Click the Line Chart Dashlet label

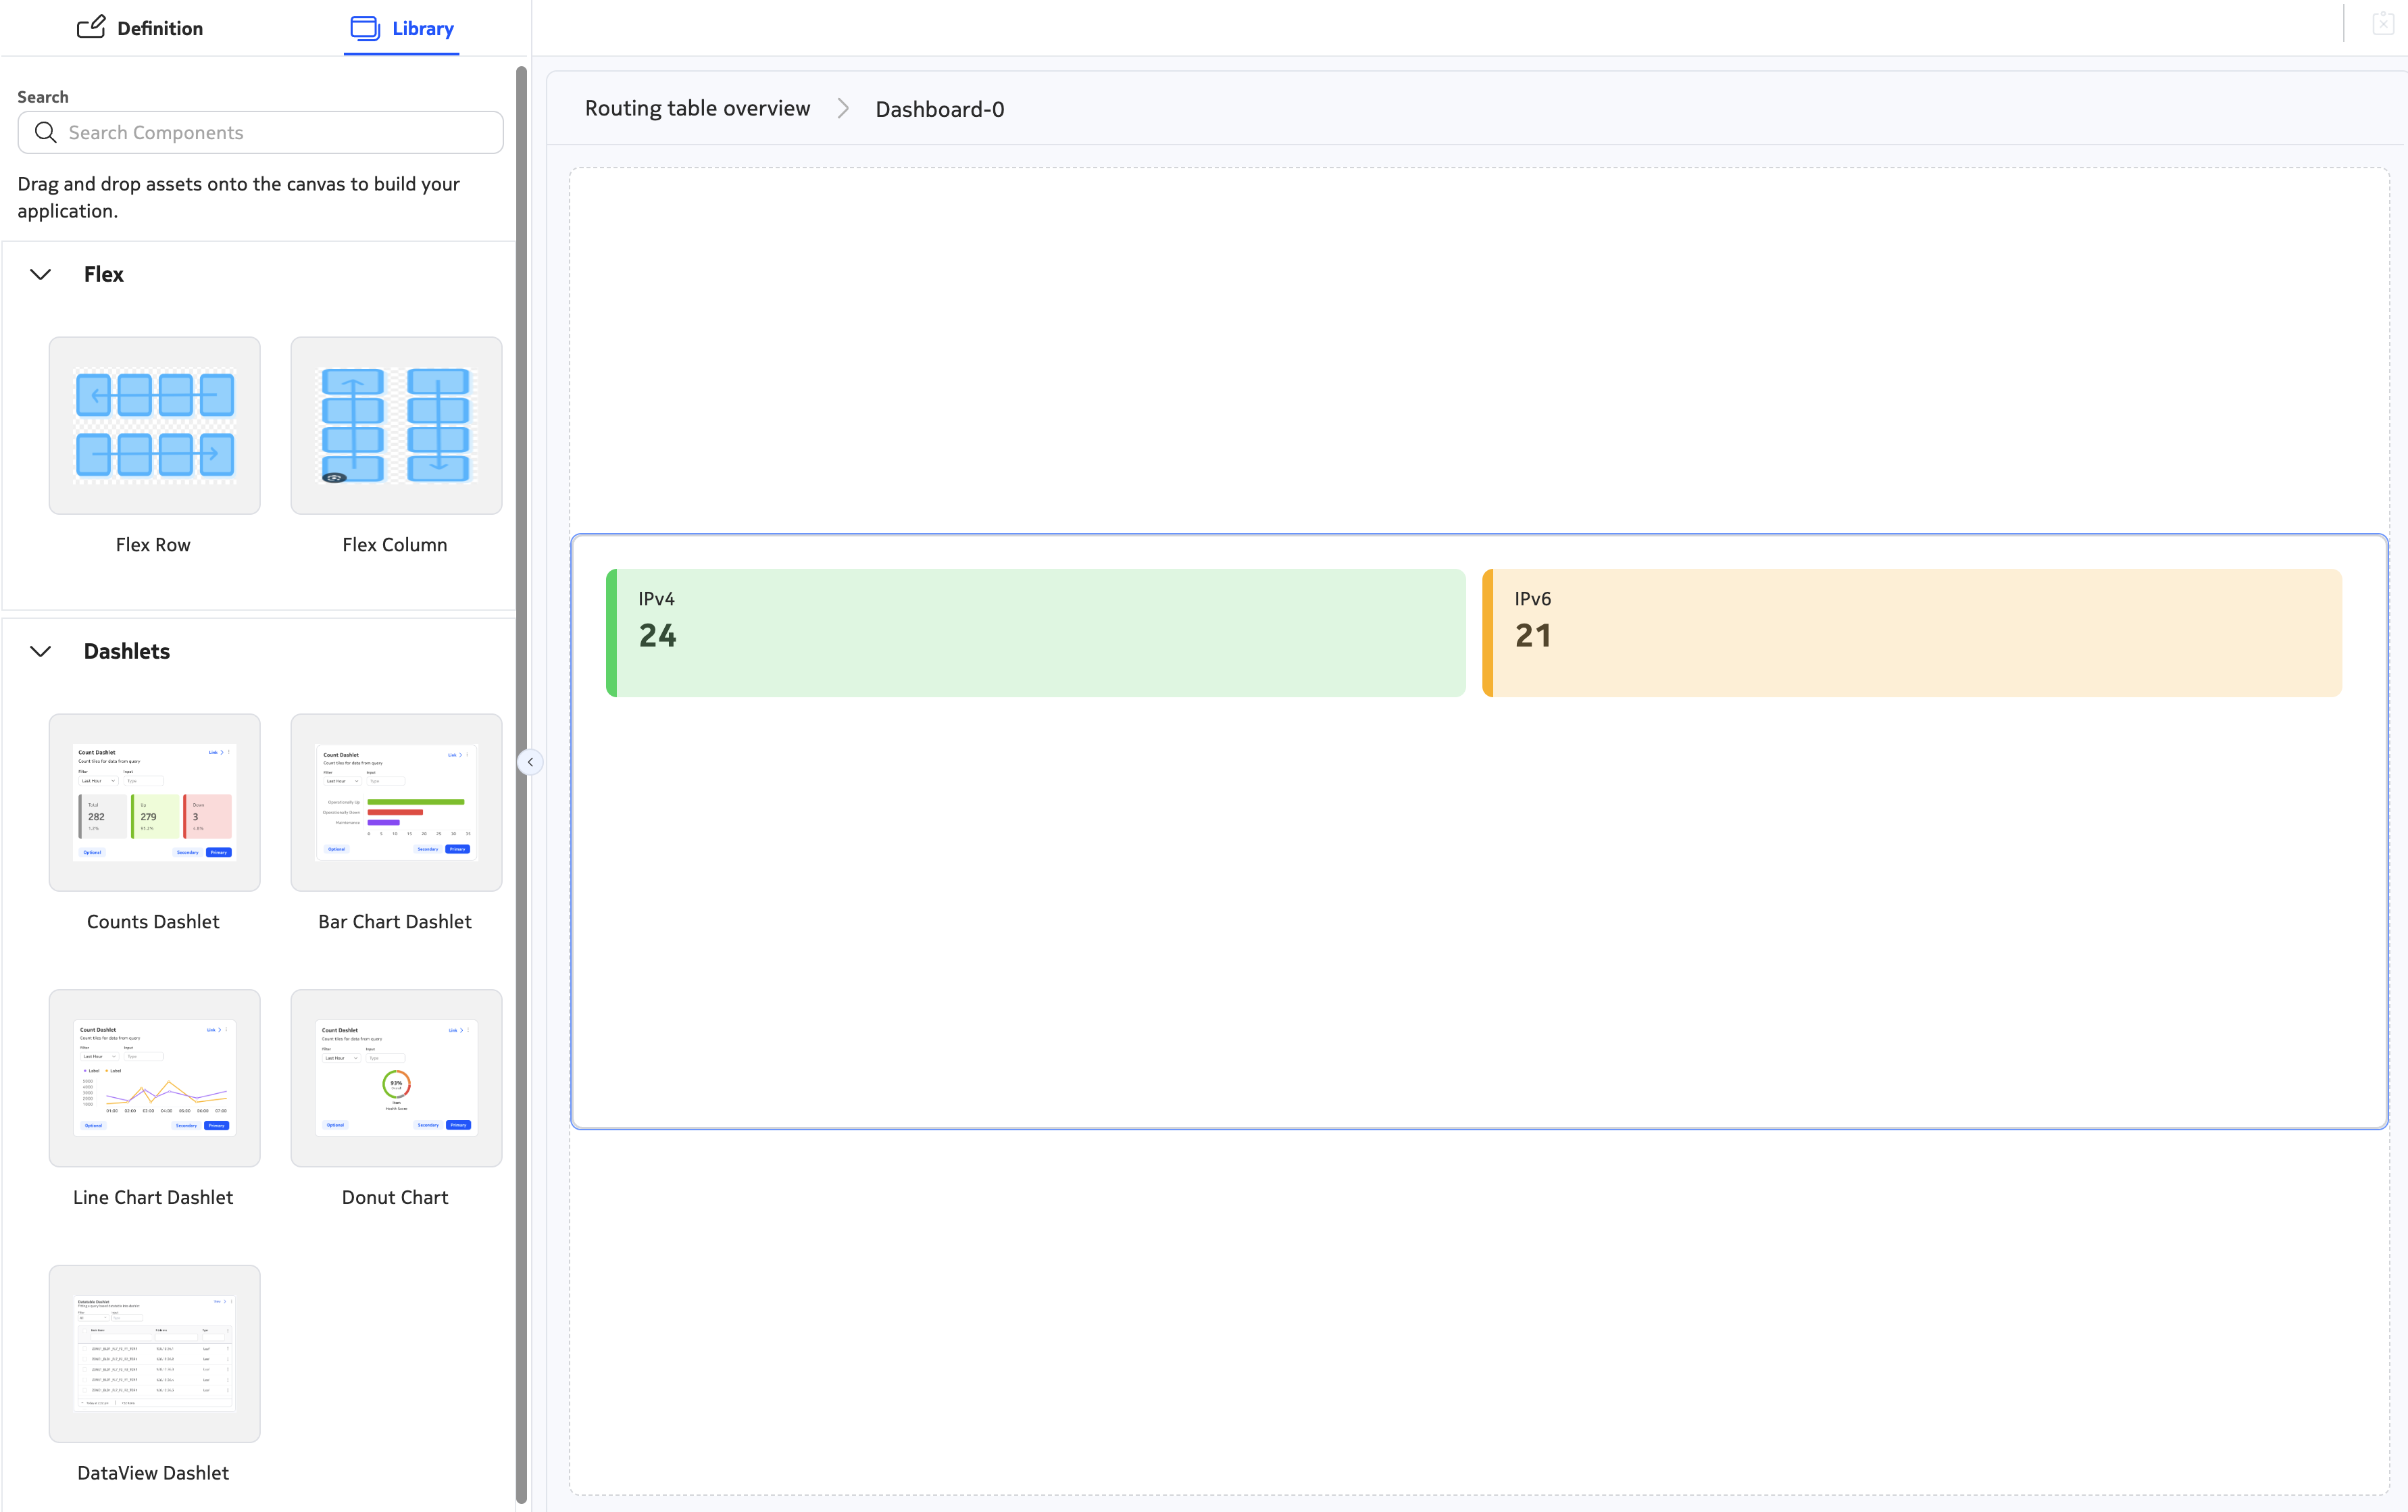point(153,1198)
